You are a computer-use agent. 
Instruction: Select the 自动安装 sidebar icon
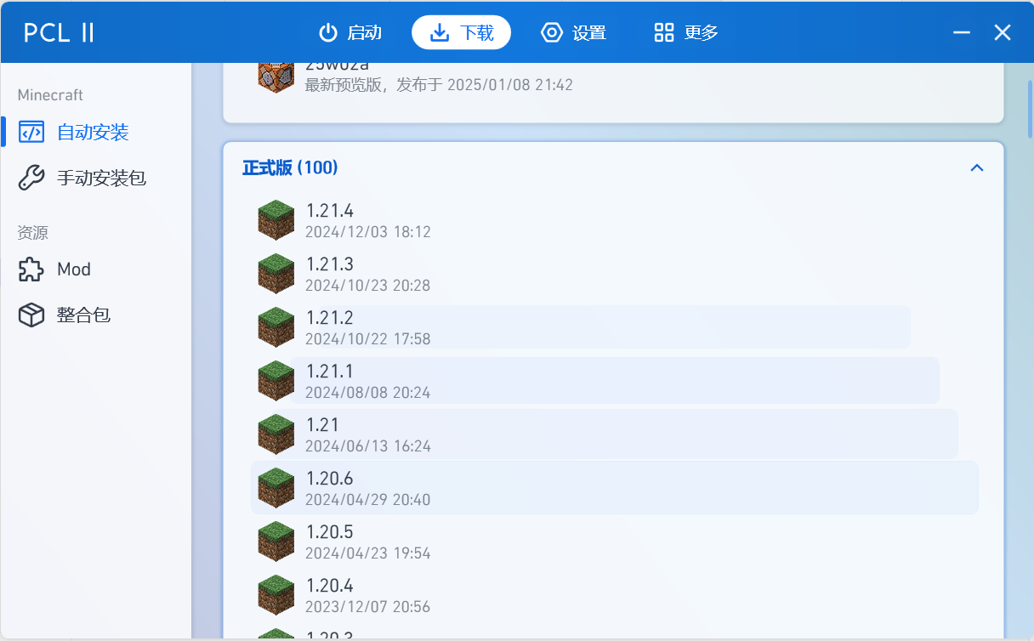31,132
